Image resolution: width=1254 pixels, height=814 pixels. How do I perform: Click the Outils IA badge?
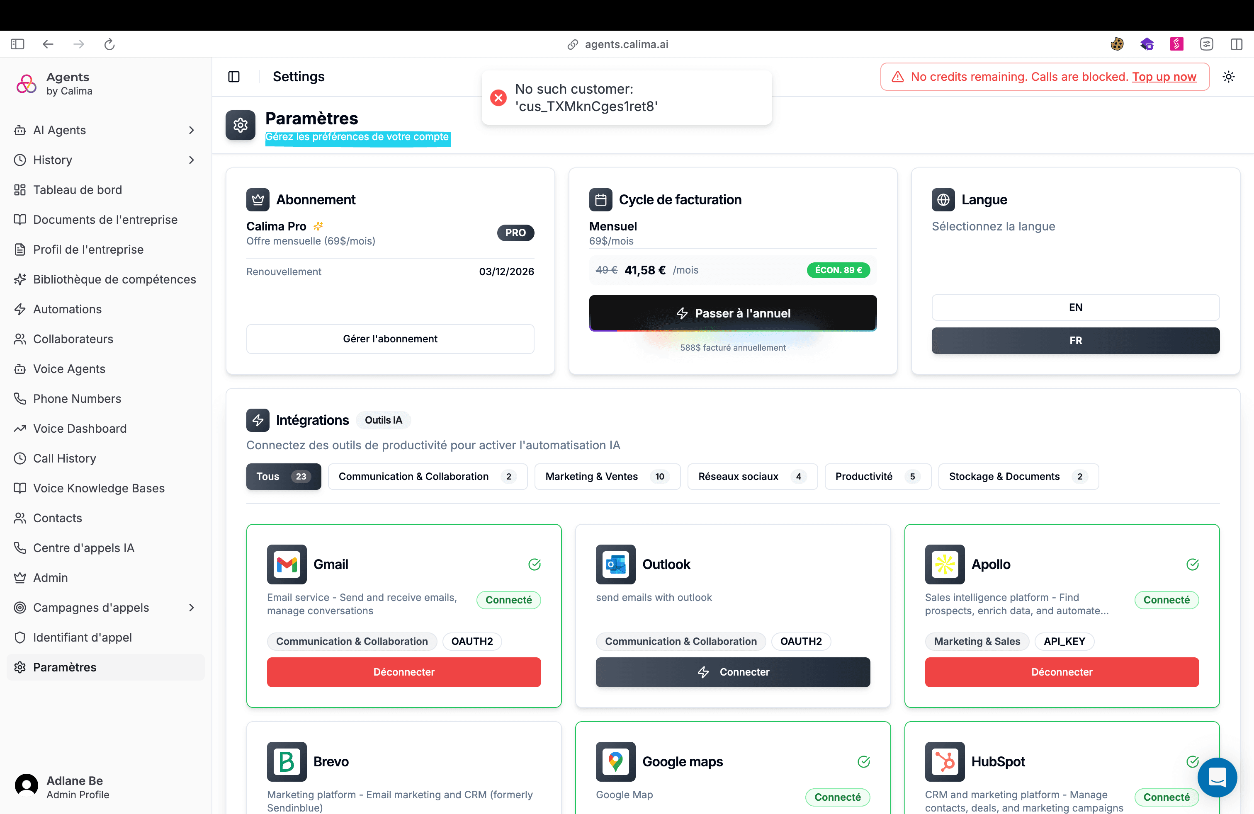tap(383, 420)
